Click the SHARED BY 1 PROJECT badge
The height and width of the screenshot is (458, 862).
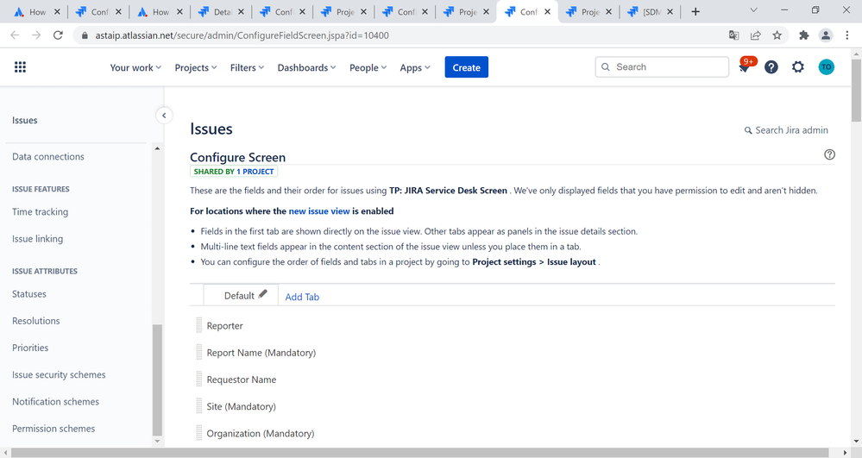point(234,172)
